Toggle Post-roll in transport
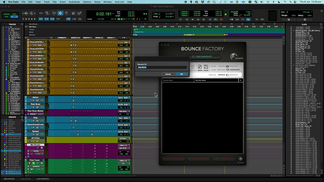 click(185, 14)
